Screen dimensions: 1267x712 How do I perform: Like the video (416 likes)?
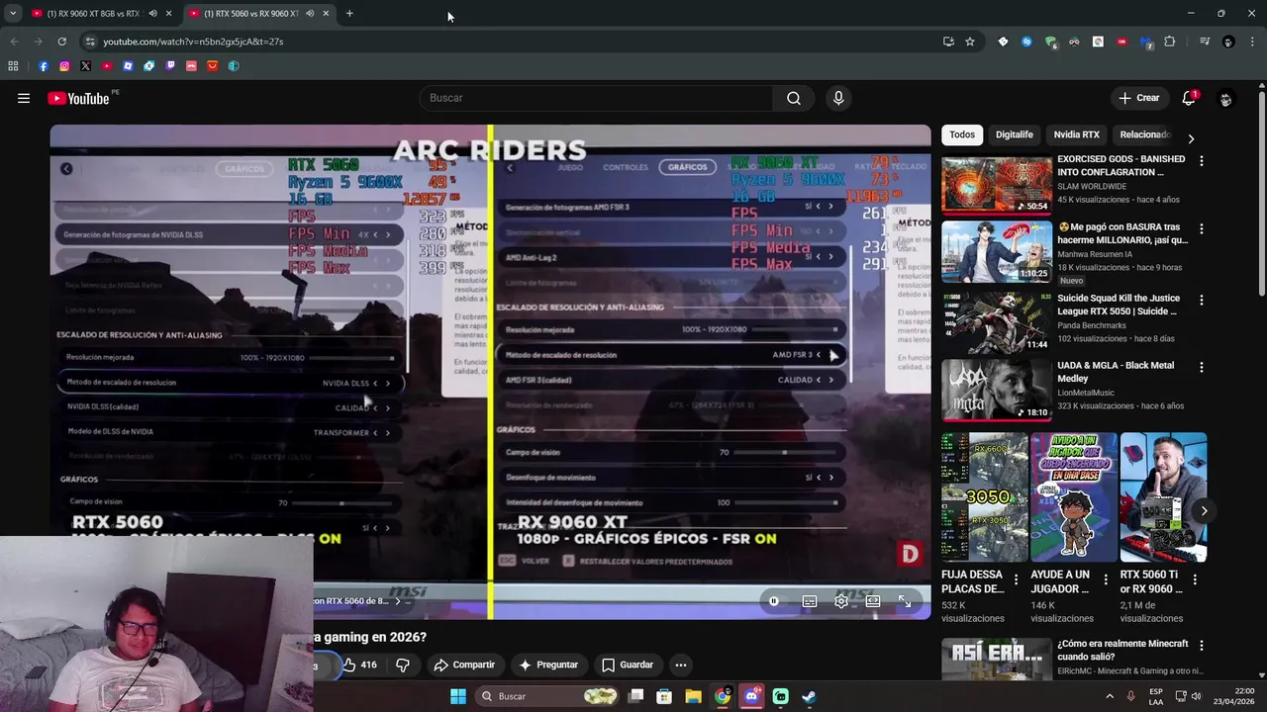360,665
